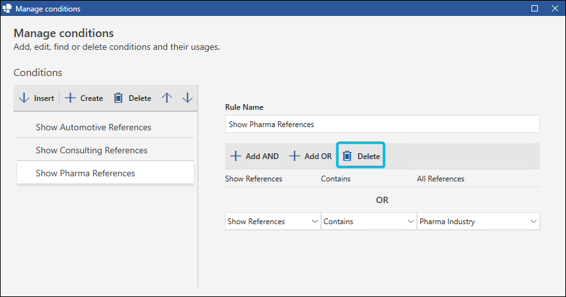Click the Insert button in Conditions toolbar

36,98
